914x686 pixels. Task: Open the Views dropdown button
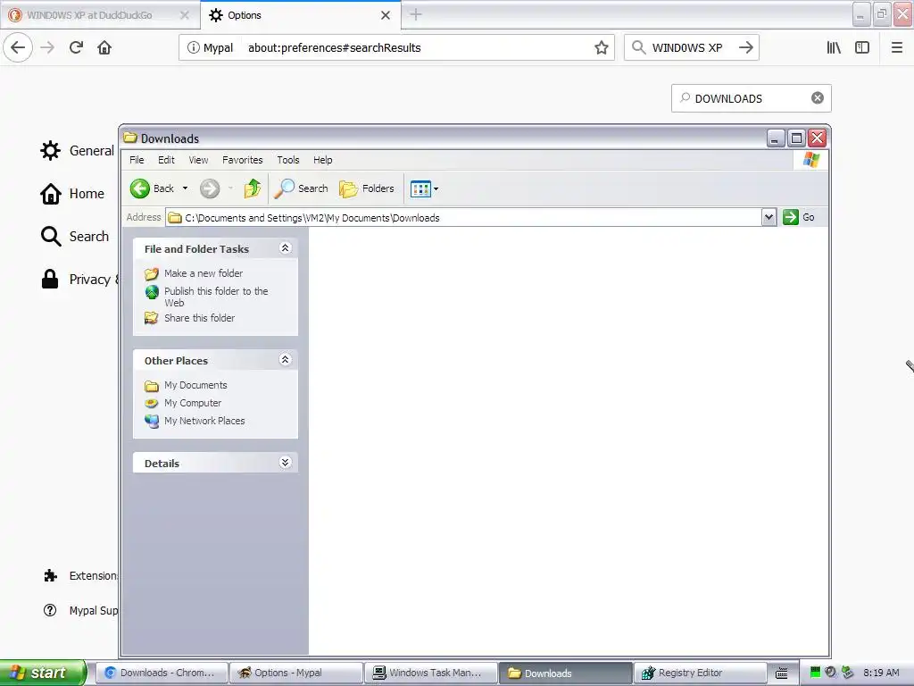[x=424, y=188]
